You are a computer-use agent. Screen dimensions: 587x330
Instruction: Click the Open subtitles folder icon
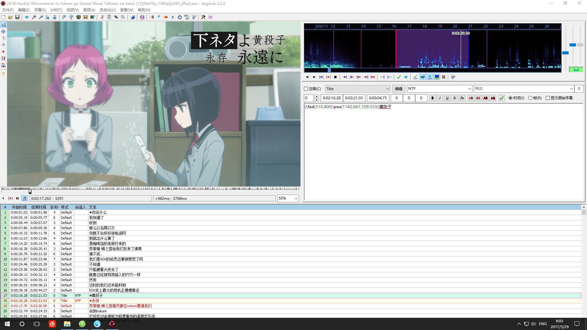(x=10, y=17)
